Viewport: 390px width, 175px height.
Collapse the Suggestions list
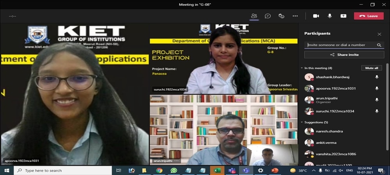coord(302,122)
